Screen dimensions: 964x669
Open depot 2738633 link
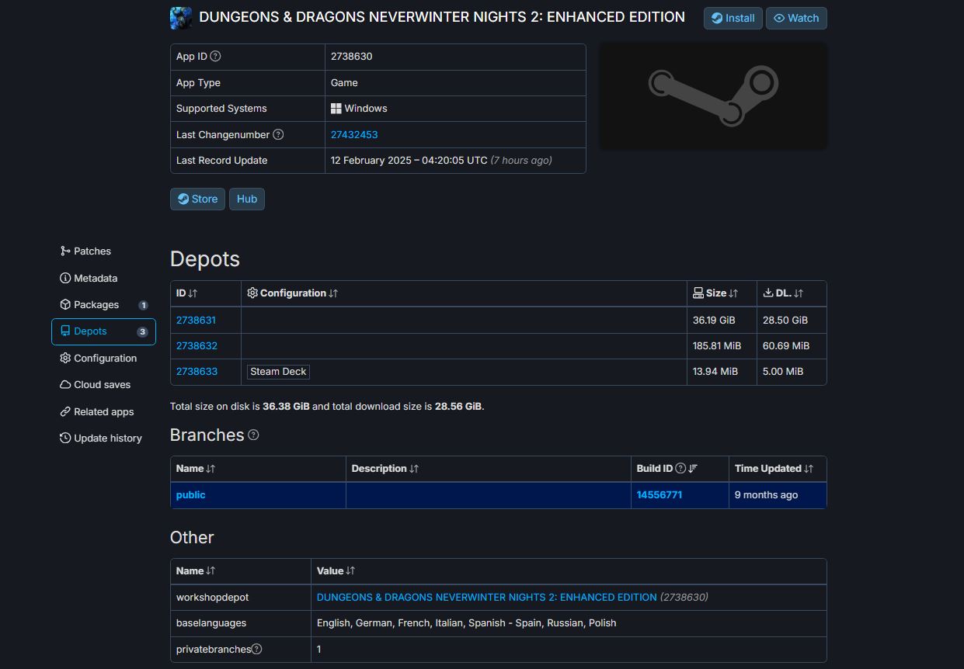[197, 372]
